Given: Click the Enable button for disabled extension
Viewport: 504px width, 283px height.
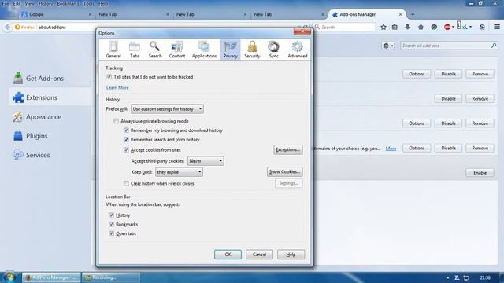Looking at the screenshot, I should tap(480, 173).
